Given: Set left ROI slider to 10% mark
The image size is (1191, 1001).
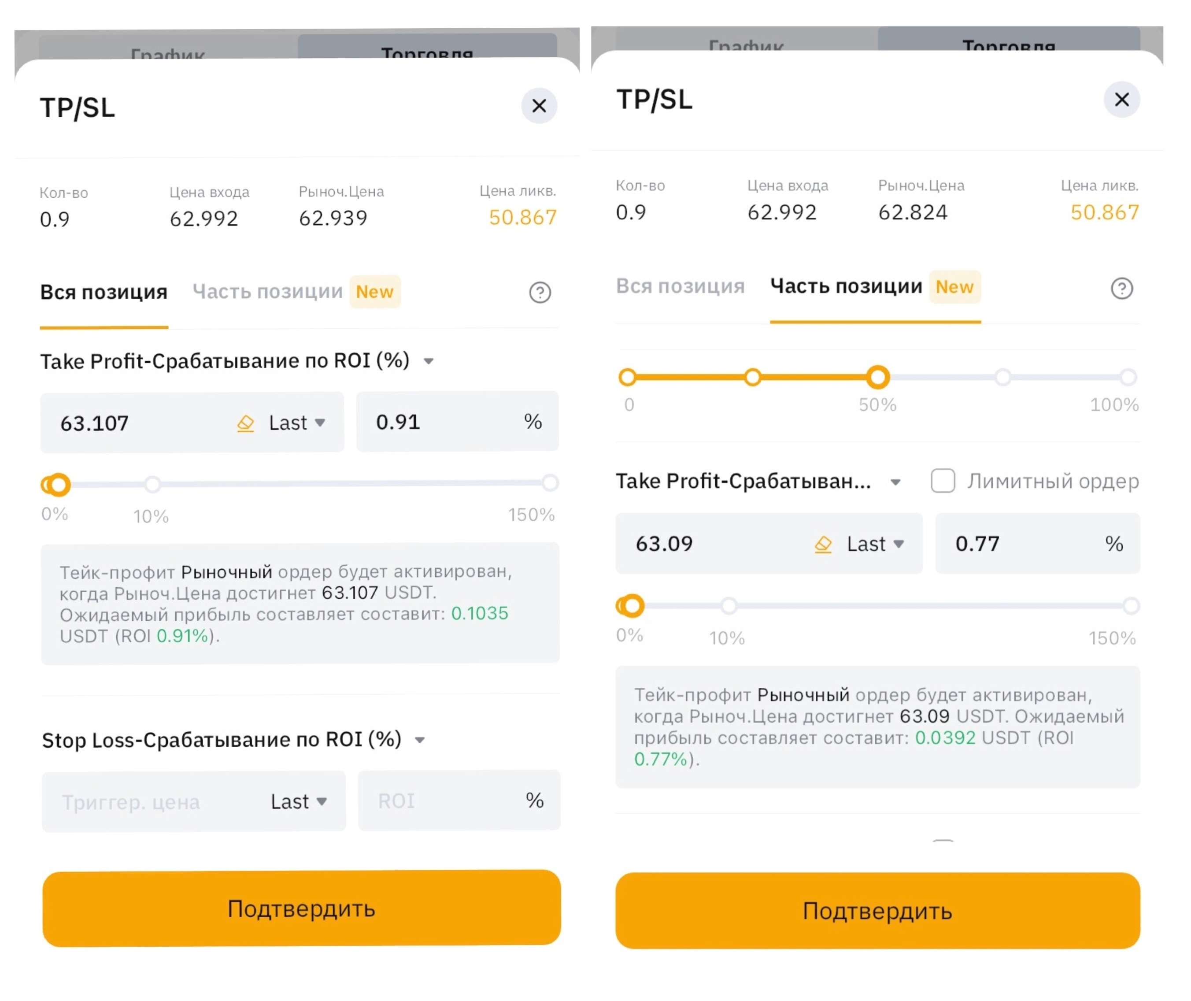Looking at the screenshot, I should pyautogui.click(x=152, y=485).
